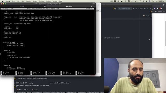Click the warning triangle indicator in IDE editor
Screen dimensions: 166x93
coord(144,16)
